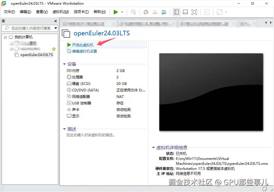Toggle the thumbnail bar display

185,12
